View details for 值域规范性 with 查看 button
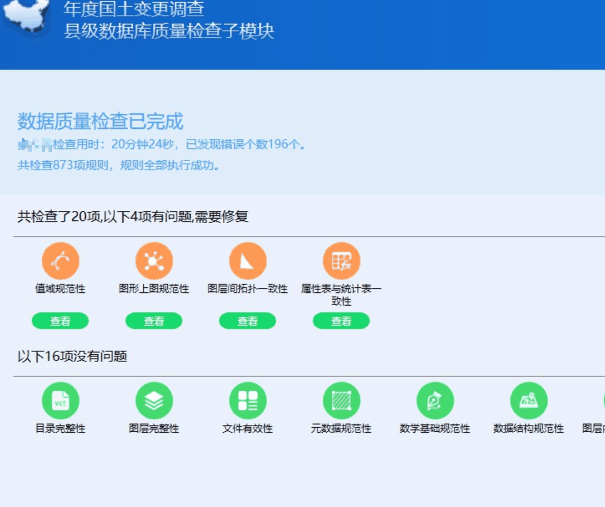605x507 pixels. pyautogui.click(x=60, y=321)
